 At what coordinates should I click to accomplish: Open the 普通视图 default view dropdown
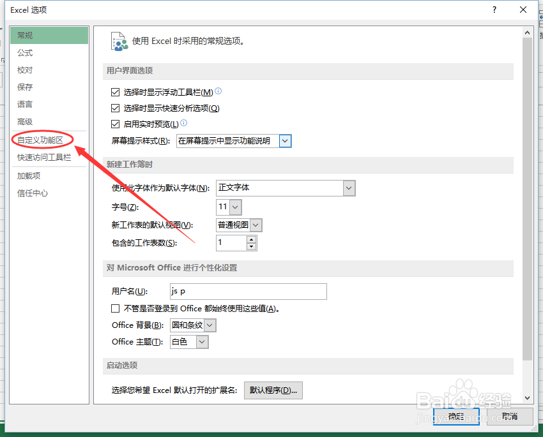click(x=256, y=225)
